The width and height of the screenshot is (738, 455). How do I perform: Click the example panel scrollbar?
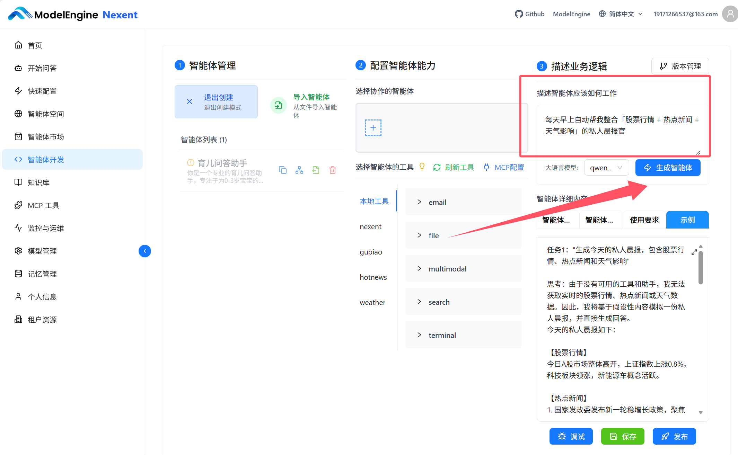point(701,268)
